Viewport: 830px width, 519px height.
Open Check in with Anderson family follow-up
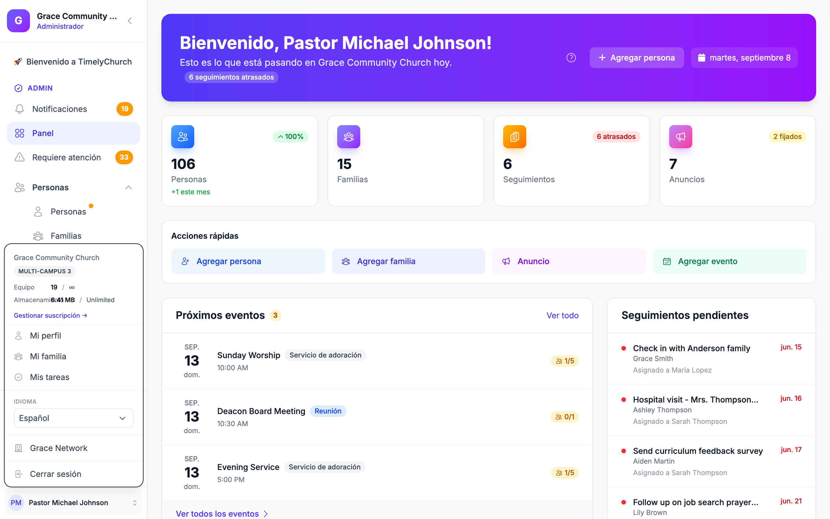click(x=712, y=359)
